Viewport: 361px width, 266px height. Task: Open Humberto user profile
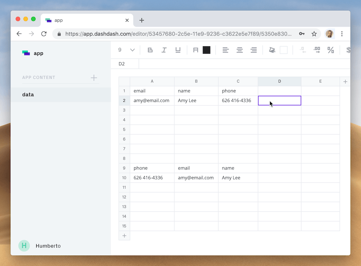tap(48, 246)
